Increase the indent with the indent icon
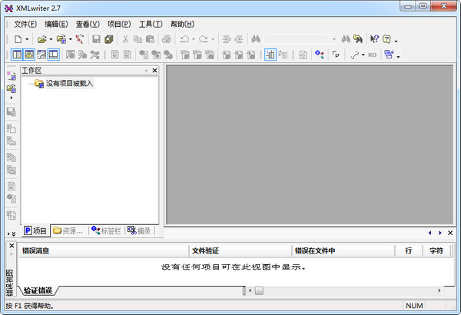Screen dimensions: 461x315 [x=227, y=39]
